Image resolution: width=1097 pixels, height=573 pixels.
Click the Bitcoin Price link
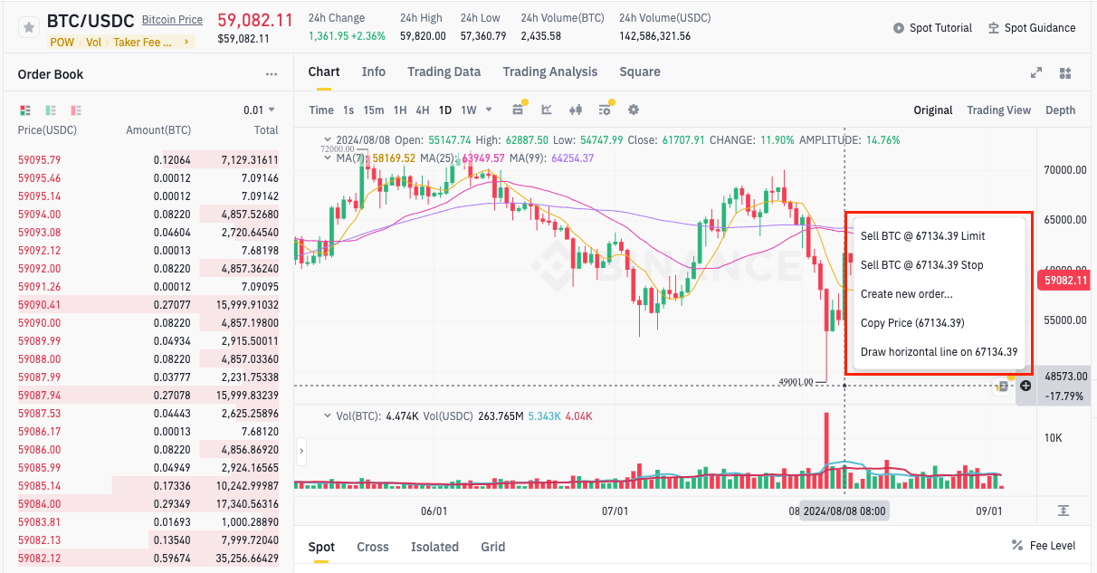point(172,20)
